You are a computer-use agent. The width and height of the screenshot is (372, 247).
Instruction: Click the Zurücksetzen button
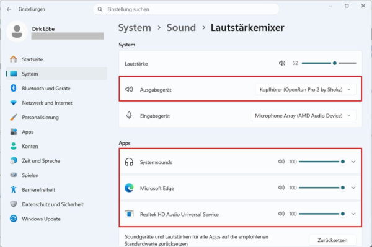332,240
